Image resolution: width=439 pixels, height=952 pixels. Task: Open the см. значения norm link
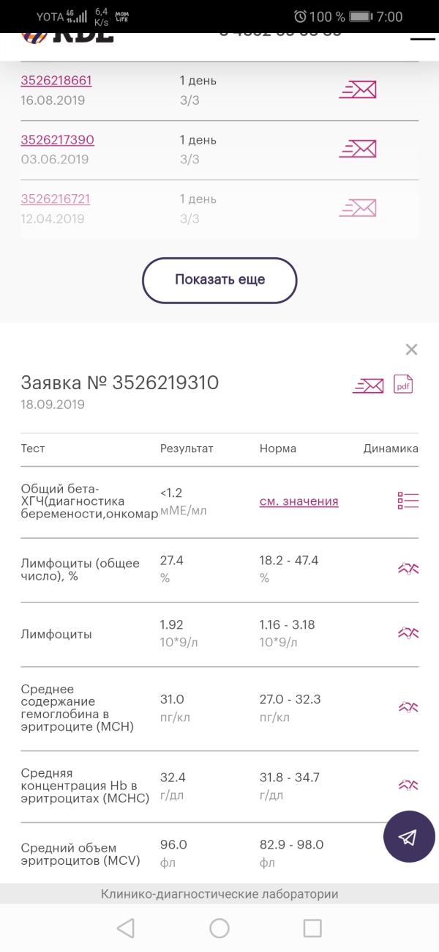(299, 501)
